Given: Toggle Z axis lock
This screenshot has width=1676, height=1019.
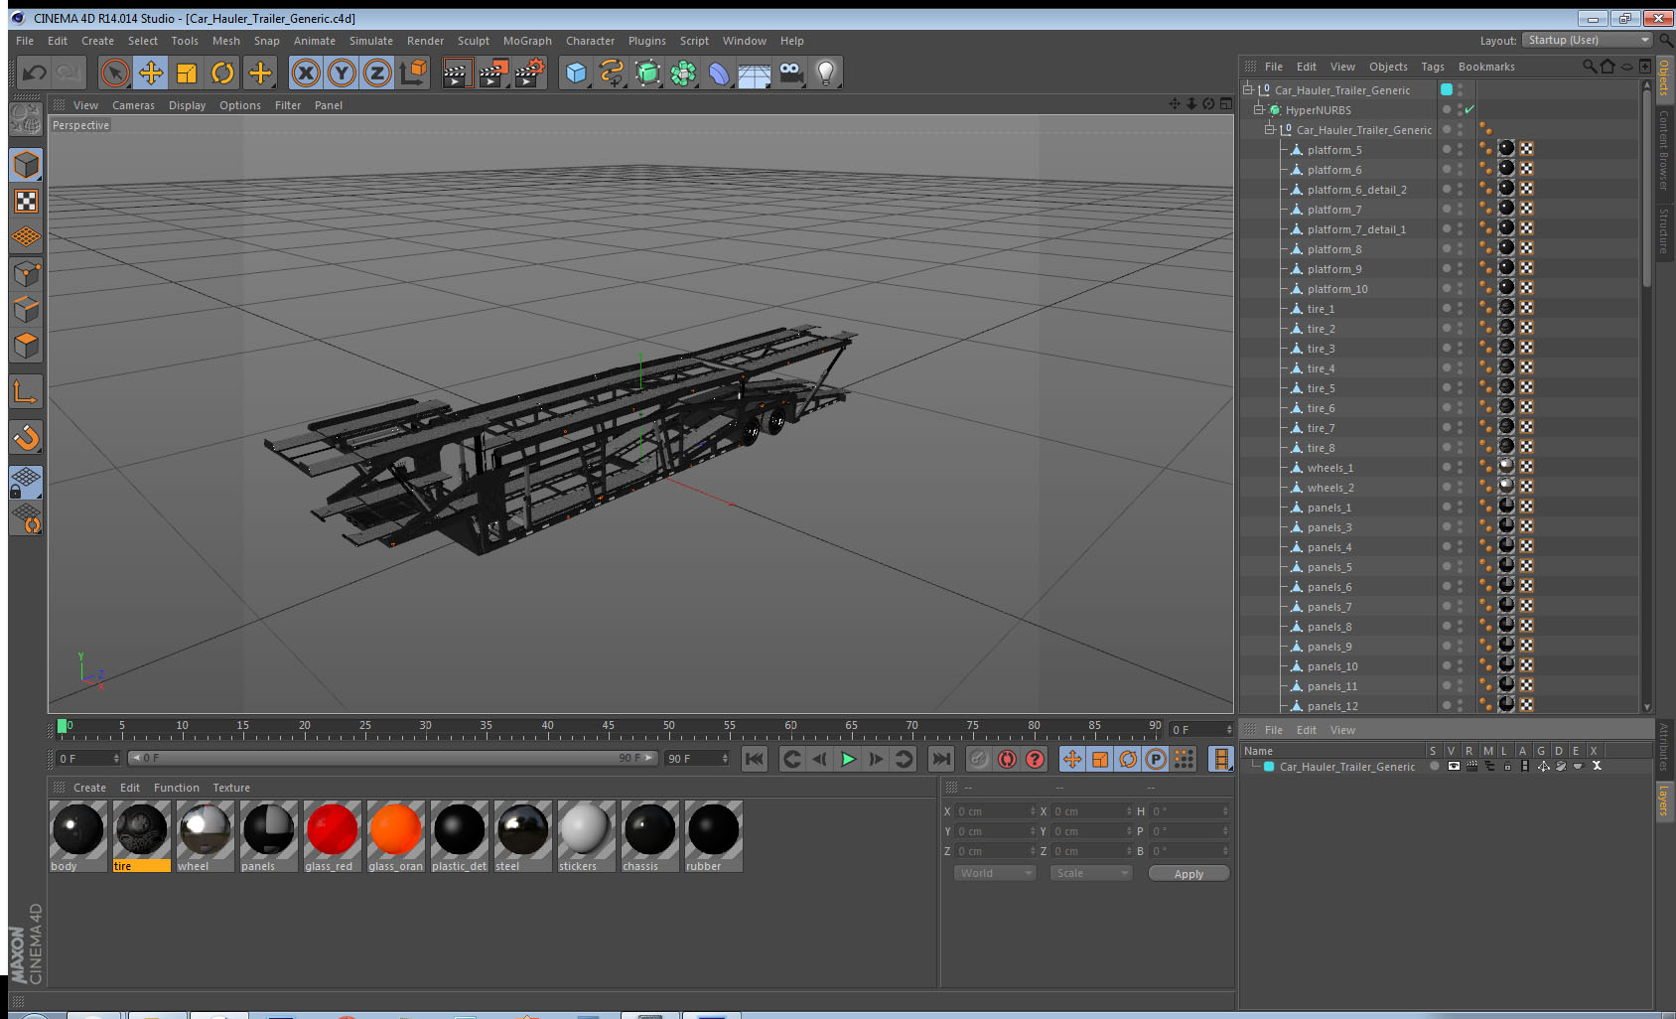Looking at the screenshot, I should pyautogui.click(x=377, y=73).
